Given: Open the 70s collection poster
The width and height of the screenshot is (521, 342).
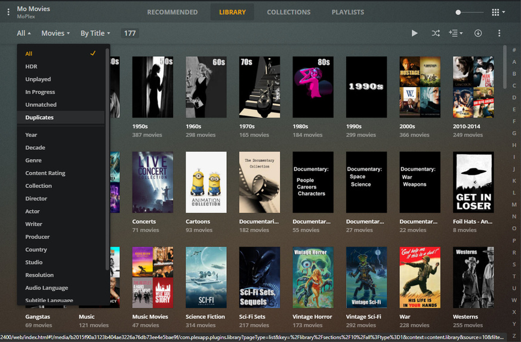Looking at the screenshot, I should click(x=260, y=87).
